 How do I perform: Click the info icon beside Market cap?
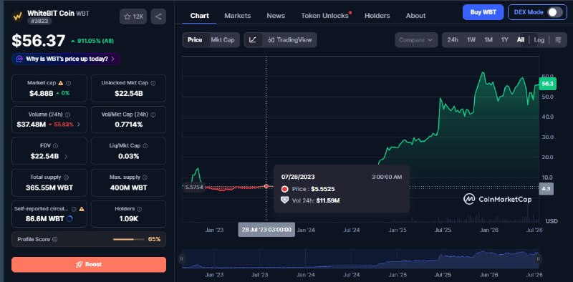(68, 83)
